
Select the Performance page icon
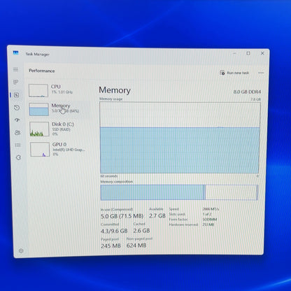tap(16, 95)
